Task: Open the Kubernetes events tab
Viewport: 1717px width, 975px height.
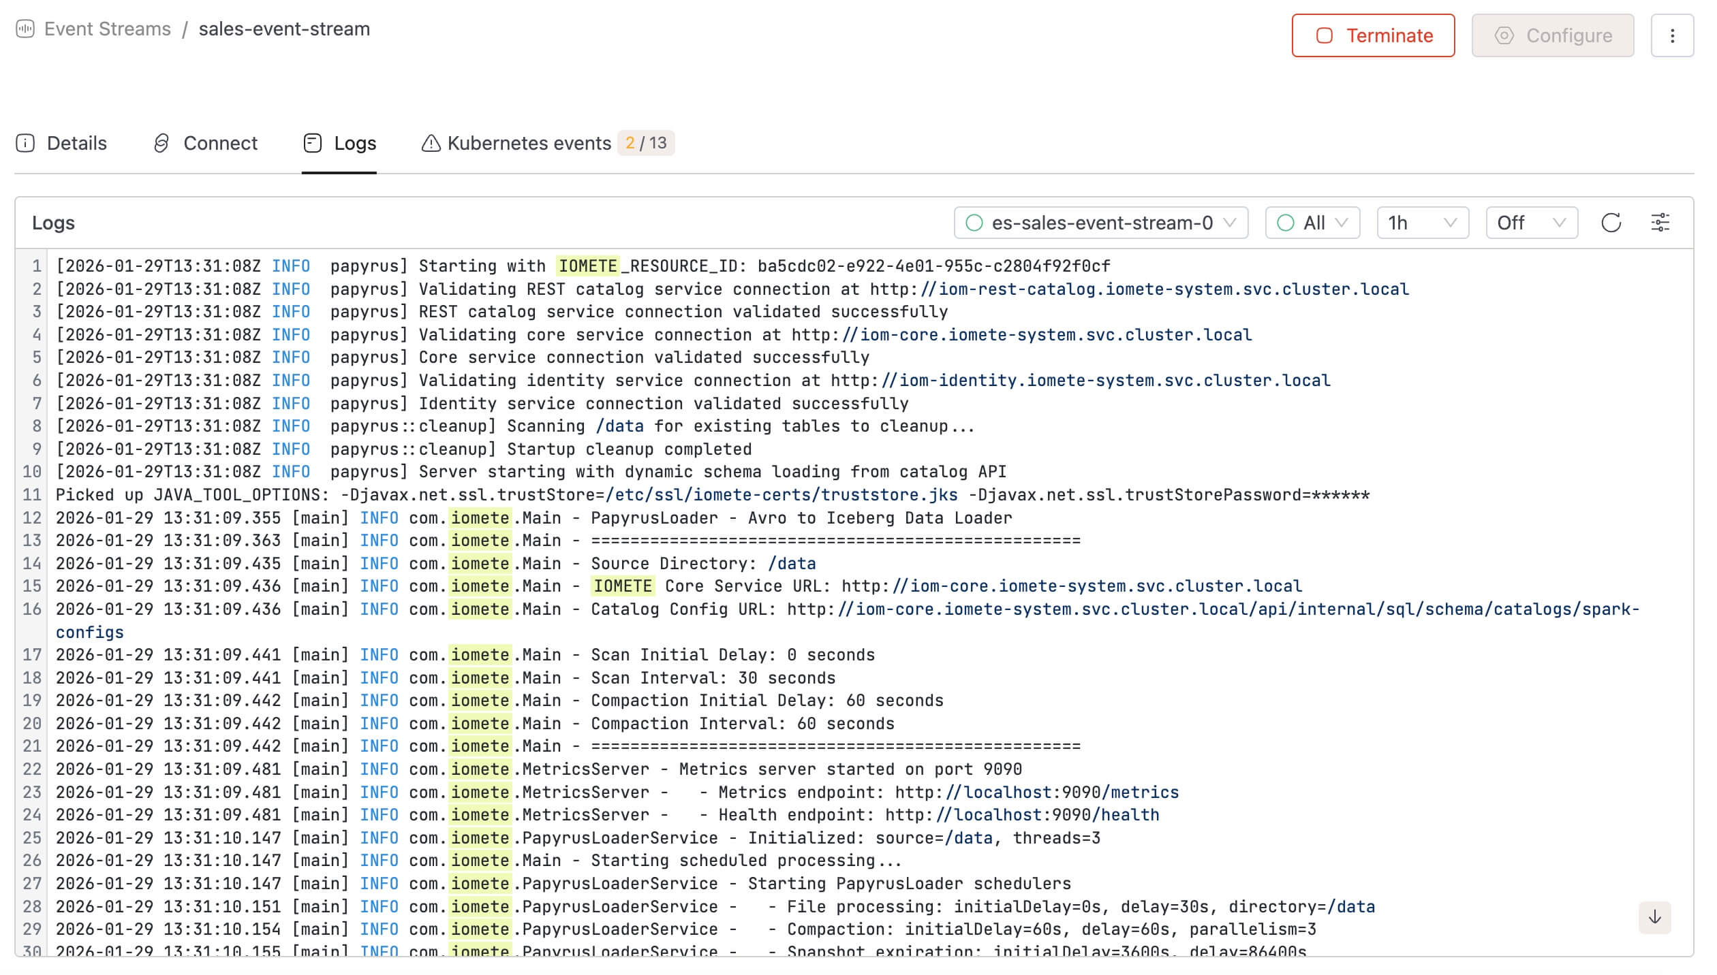Action: (529, 143)
